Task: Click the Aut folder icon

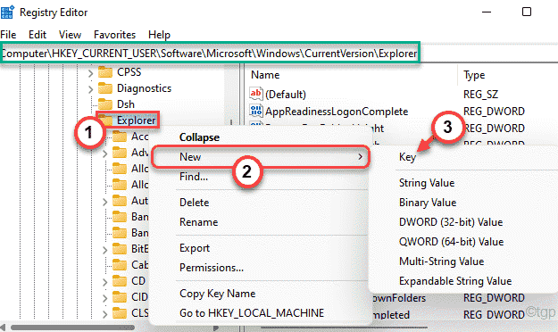Action: [x=120, y=201]
